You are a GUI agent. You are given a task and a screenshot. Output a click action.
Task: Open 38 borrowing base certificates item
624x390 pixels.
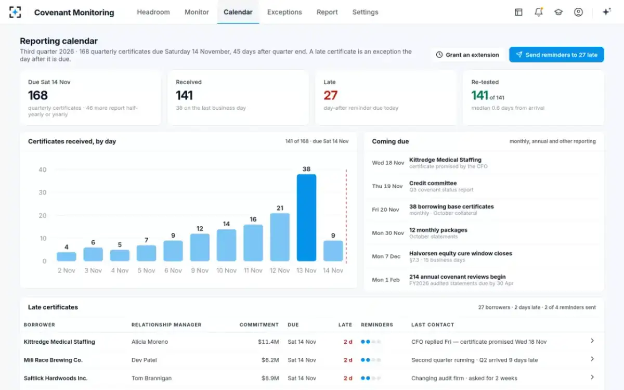coord(484,210)
